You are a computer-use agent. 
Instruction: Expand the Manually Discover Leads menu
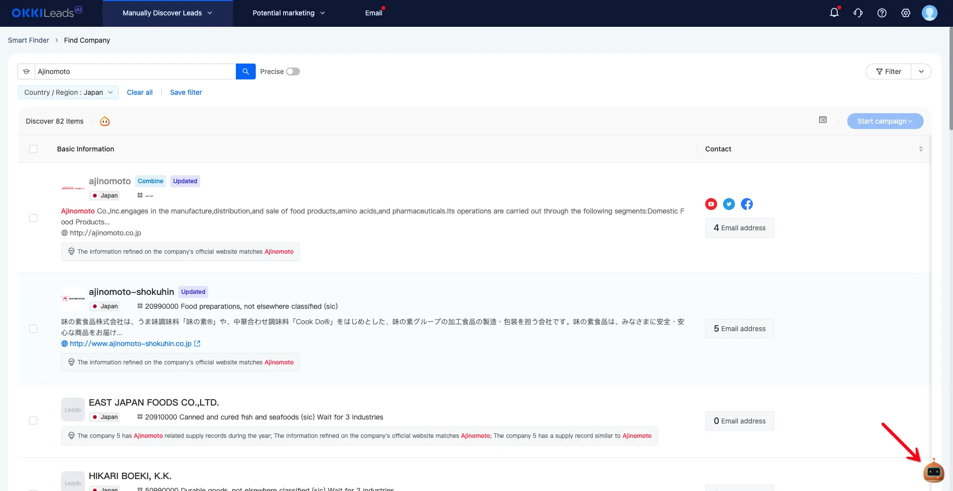167,13
